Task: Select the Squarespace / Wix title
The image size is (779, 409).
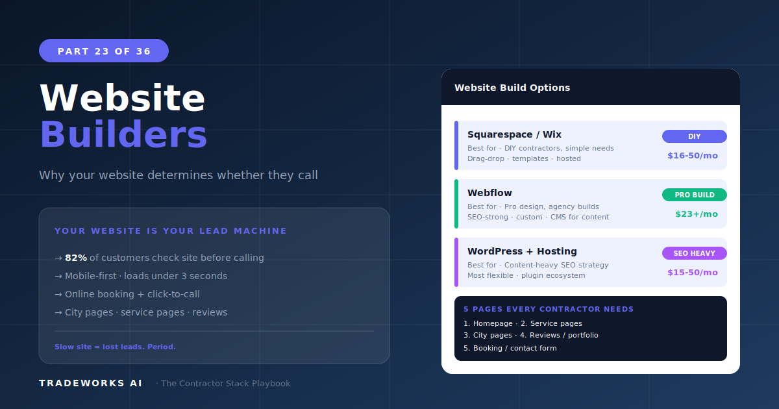Action: 514,134
